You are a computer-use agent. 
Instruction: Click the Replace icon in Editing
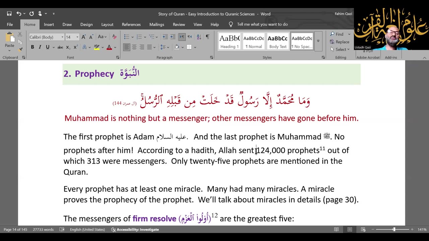point(340,42)
